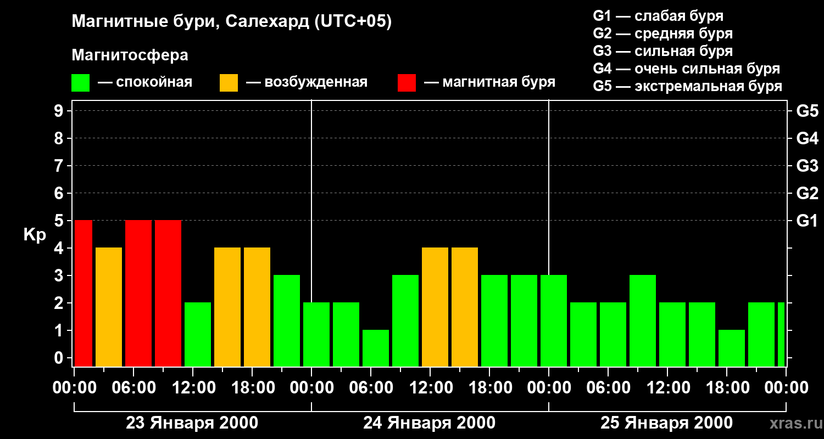The image size is (824, 439).
Task: Click the "— возбужденная" legend label
Action: pyautogui.click(x=307, y=82)
